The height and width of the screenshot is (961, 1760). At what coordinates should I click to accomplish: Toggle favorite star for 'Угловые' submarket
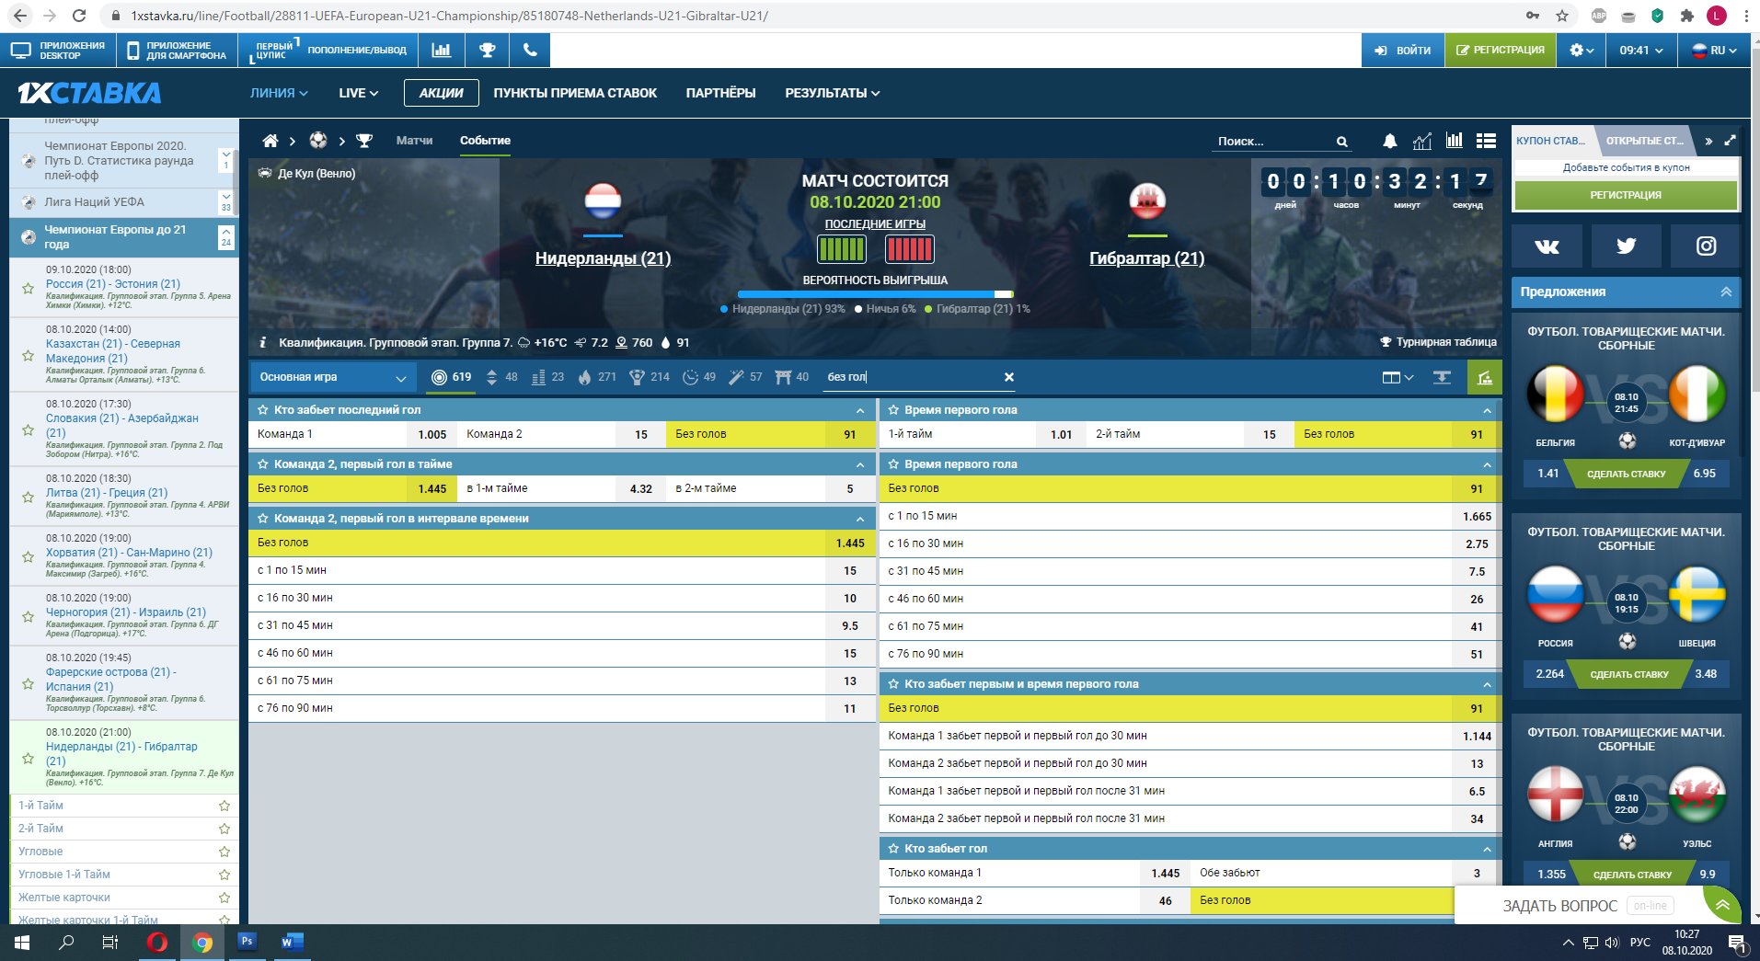pos(224,852)
